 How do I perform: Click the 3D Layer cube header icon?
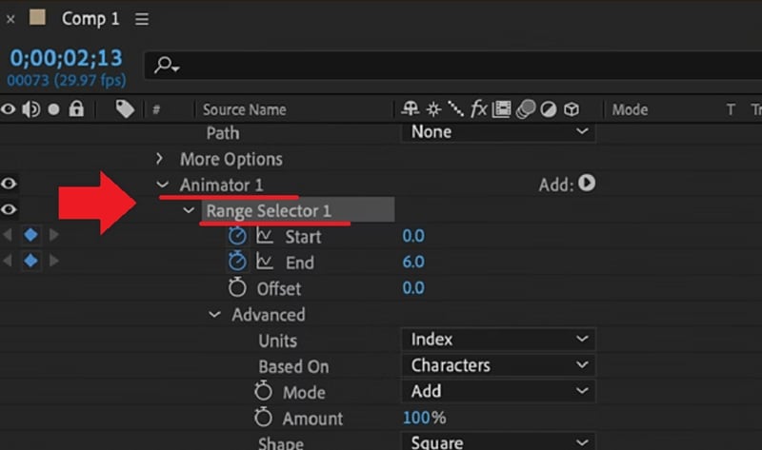coord(571,109)
